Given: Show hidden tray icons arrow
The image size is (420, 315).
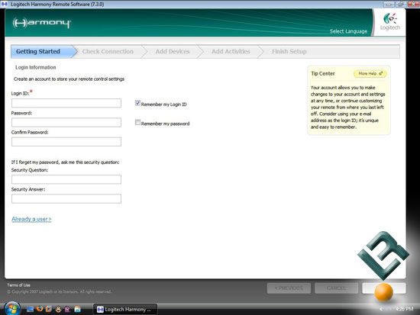Looking at the screenshot, I should pyautogui.click(x=381, y=309).
